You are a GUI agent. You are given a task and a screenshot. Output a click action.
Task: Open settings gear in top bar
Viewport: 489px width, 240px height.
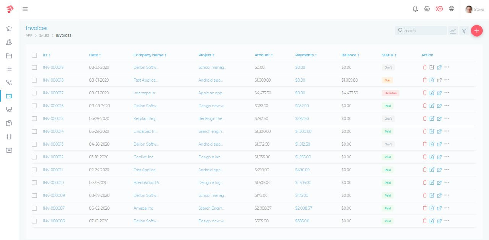pyautogui.click(x=427, y=9)
